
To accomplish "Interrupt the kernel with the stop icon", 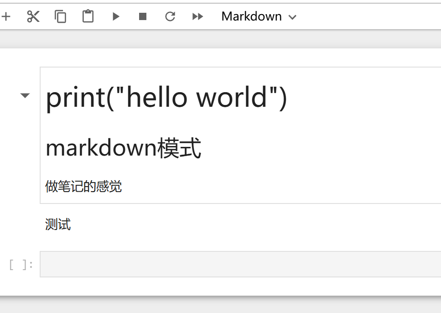I will pyautogui.click(x=143, y=17).
